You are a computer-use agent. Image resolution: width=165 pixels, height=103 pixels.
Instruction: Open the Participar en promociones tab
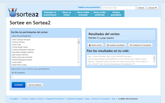(50, 14)
